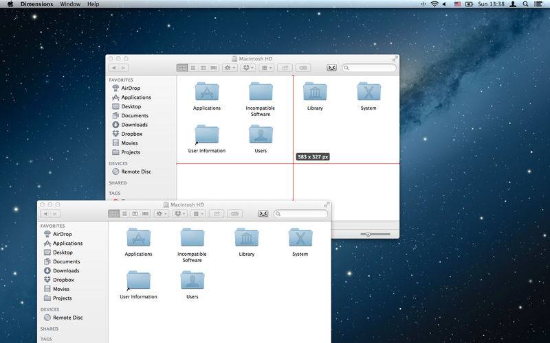The image size is (550, 343).
Task: Open Action gear menu in back window
Action: pos(230,68)
